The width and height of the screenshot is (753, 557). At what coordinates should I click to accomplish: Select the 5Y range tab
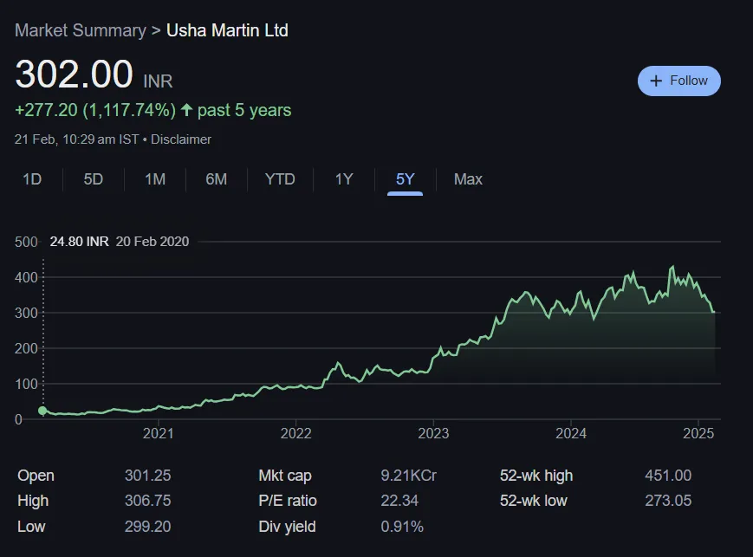[x=405, y=179]
